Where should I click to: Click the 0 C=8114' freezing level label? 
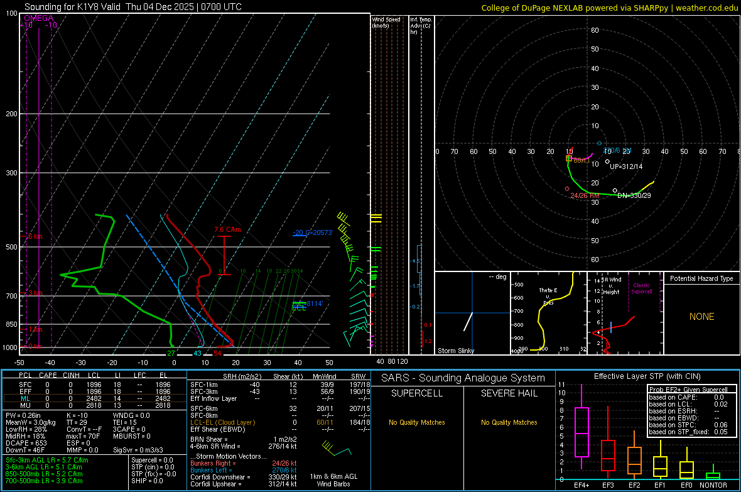click(308, 303)
